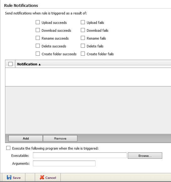Viewport: 171px width, 182px height.
Task: Tick the Delete succeeds checkbox
Action: coord(38,46)
